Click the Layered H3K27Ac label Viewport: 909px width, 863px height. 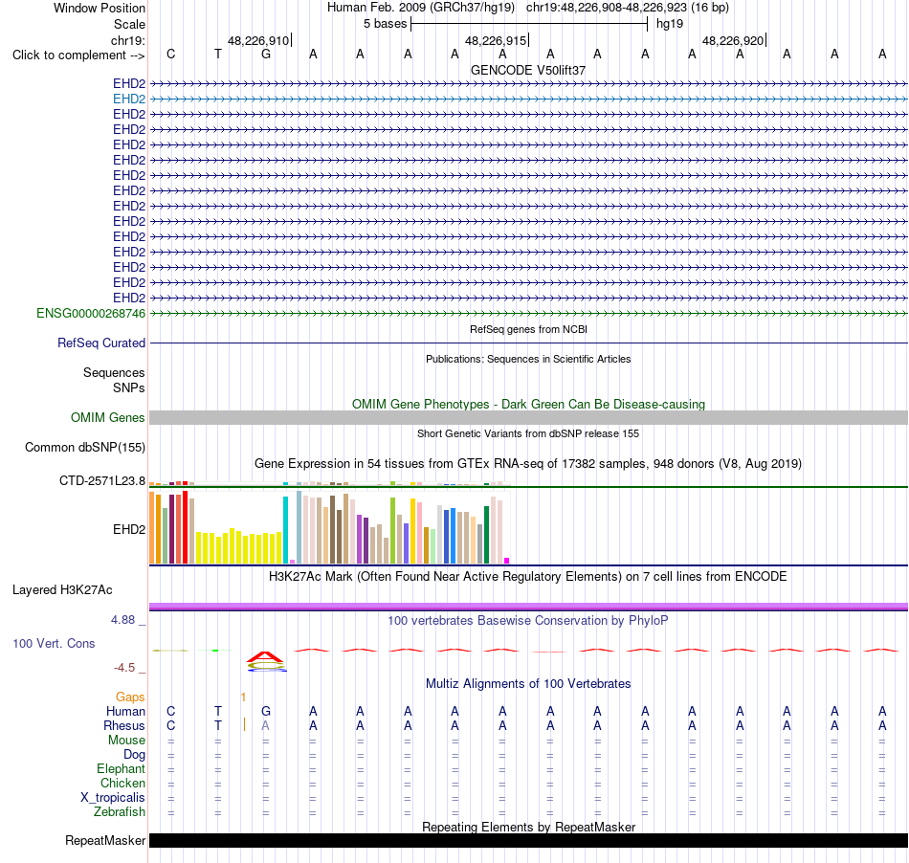tap(62, 590)
